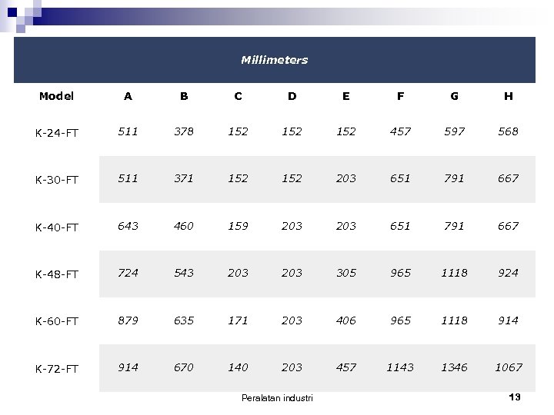Click the column H header
The width and height of the screenshot is (554, 415).
coord(508,97)
